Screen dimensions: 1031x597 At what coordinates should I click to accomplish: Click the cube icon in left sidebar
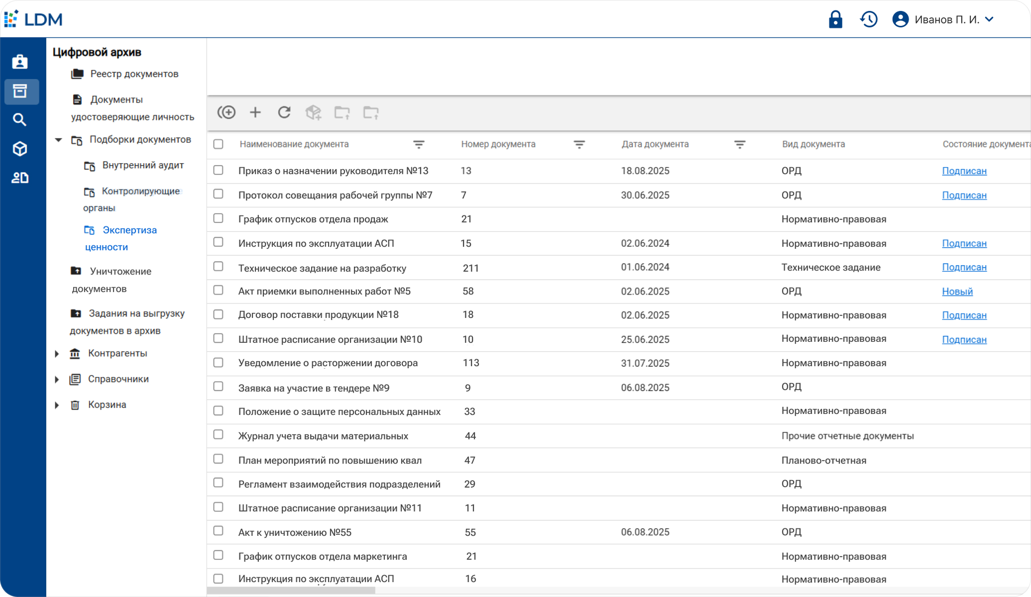pyautogui.click(x=20, y=148)
